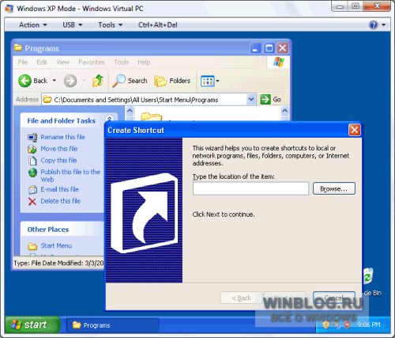The height and width of the screenshot is (338, 395).
Task: Click the folder icon in file list
Action: point(151,116)
